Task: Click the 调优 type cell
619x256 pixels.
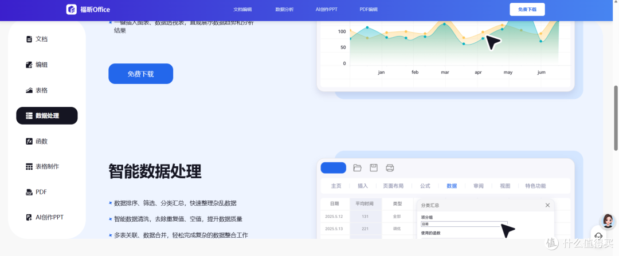Action: [x=397, y=229]
